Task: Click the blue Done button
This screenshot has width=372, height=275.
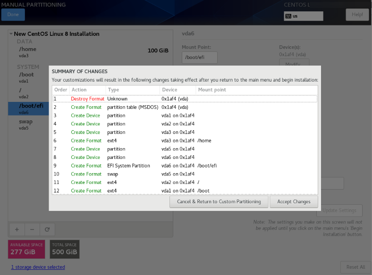Action: 13,15
